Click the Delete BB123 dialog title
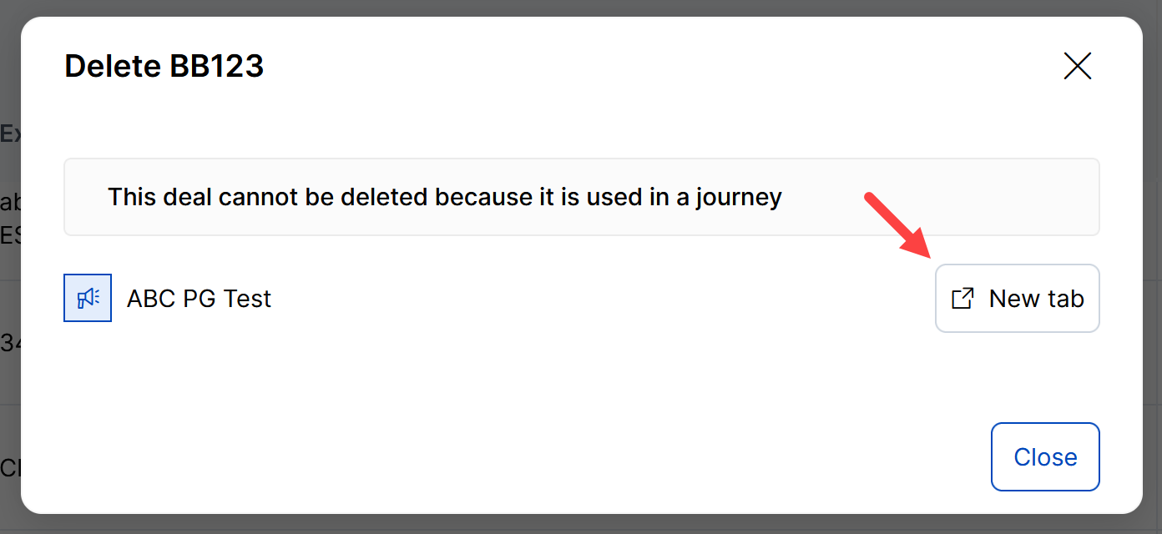The height and width of the screenshot is (534, 1162). pyautogui.click(x=164, y=66)
